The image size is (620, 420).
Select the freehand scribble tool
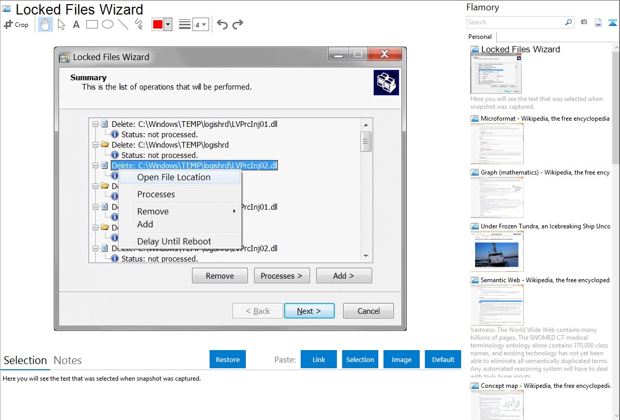139,24
